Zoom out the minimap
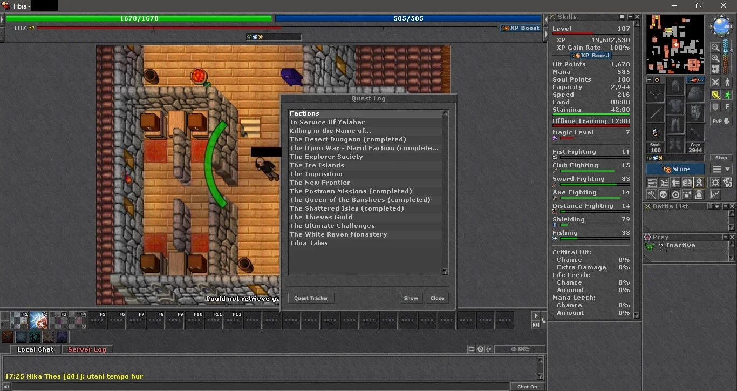The image size is (737, 391). click(x=715, y=47)
